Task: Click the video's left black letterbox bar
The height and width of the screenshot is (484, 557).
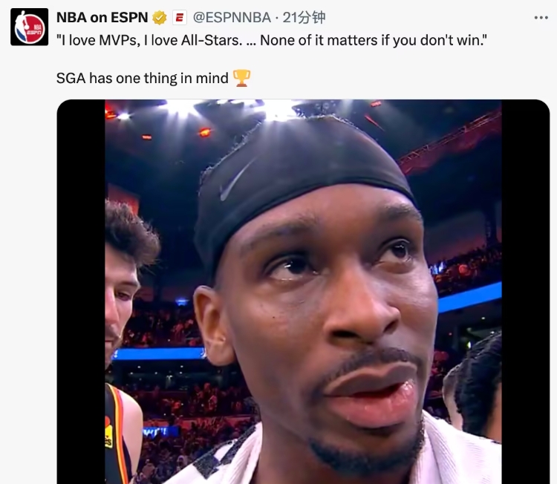Action: (81, 292)
